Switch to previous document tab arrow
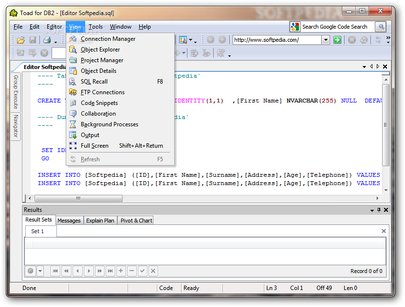The image size is (405, 307). pyautogui.click(x=371, y=67)
